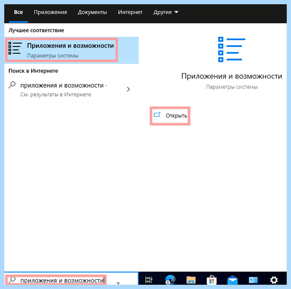291x289 pixels.
Task: Switch to the Все tab
Action: [x=18, y=12]
